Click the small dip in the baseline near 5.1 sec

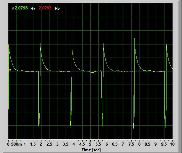(92, 72)
